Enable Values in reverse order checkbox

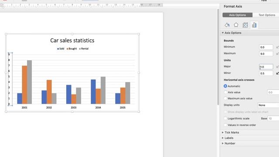tap(225, 125)
